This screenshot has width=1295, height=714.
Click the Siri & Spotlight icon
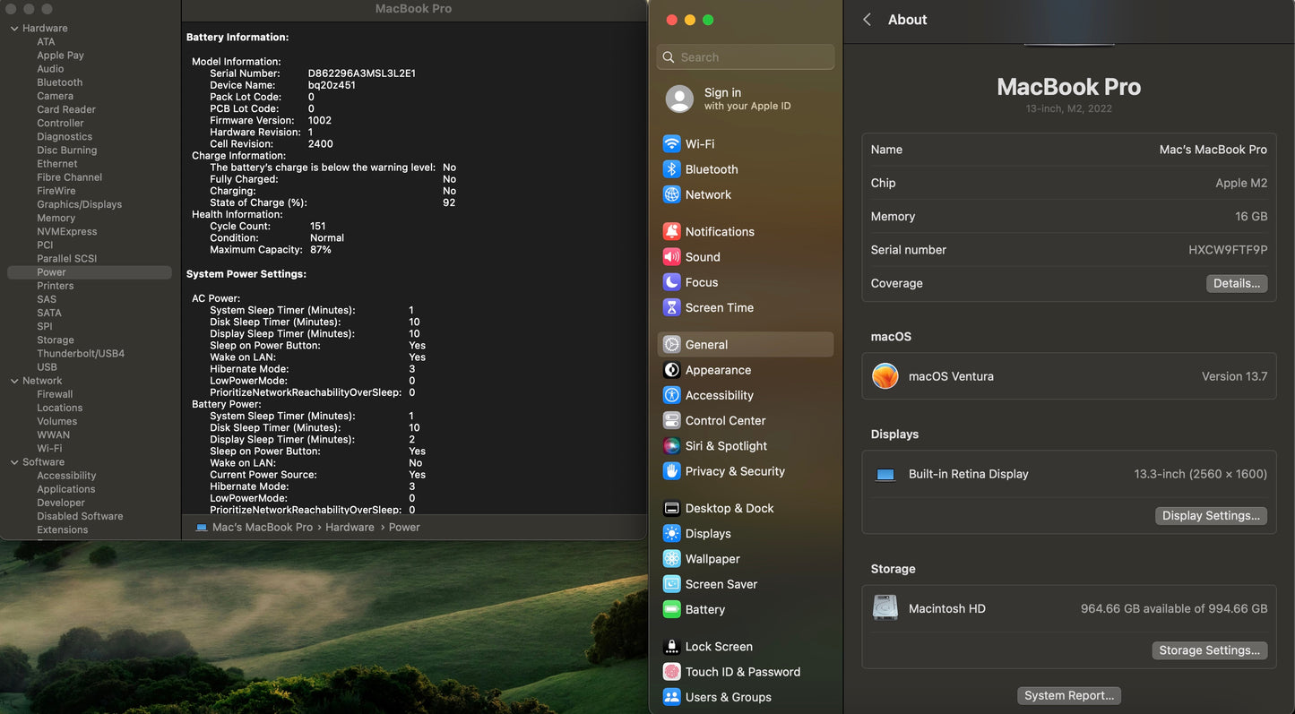pyautogui.click(x=671, y=445)
